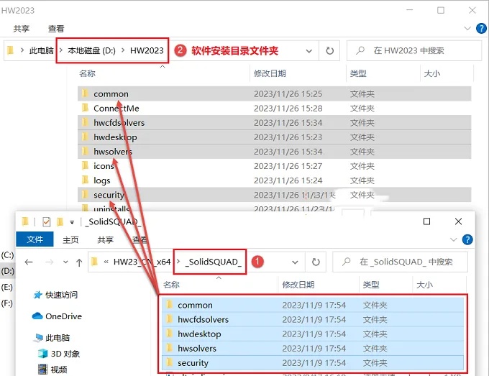This screenshot has height=376, width=489.
Task: Select the common folder in the _SolidSQUAD_ window
Action: pyautogui.click(x=313, y=305)
